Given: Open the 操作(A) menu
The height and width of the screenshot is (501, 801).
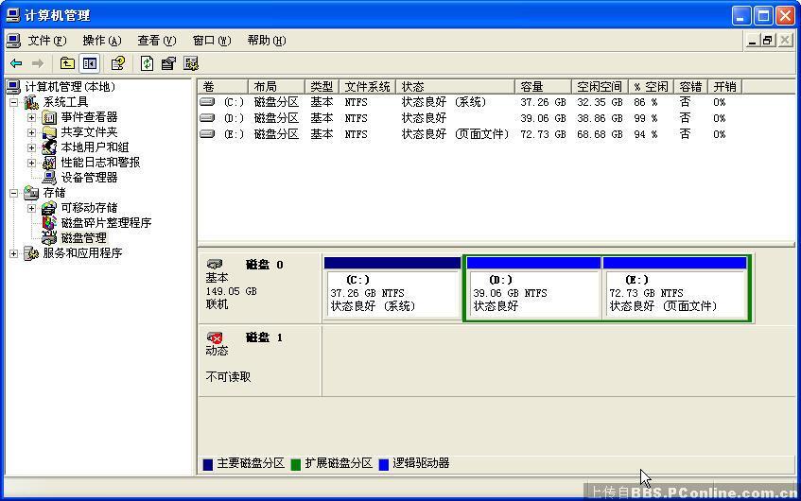Looking at the screenshot, I should pyautogui.click(x=102, y=41).
